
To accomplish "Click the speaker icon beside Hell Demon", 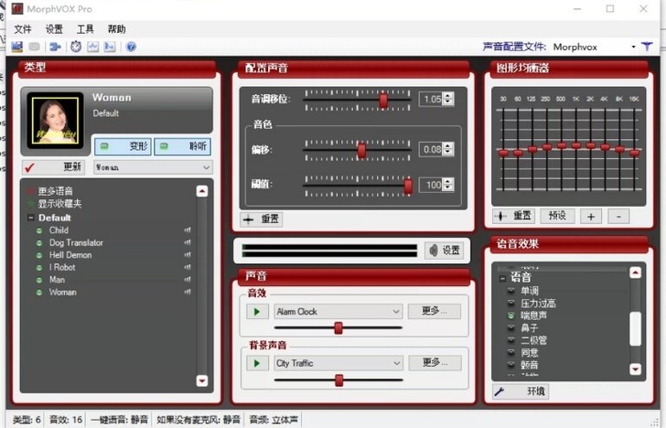I will tap(188, 255).
